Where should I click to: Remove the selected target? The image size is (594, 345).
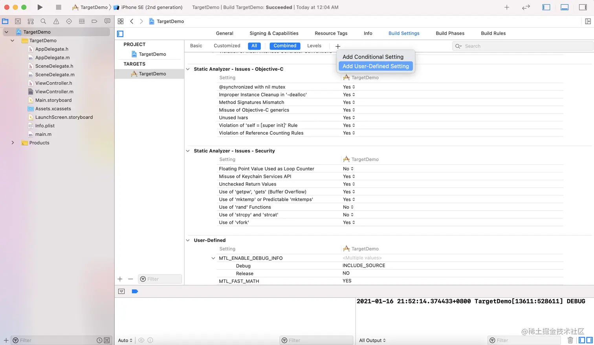click(130, 279)
